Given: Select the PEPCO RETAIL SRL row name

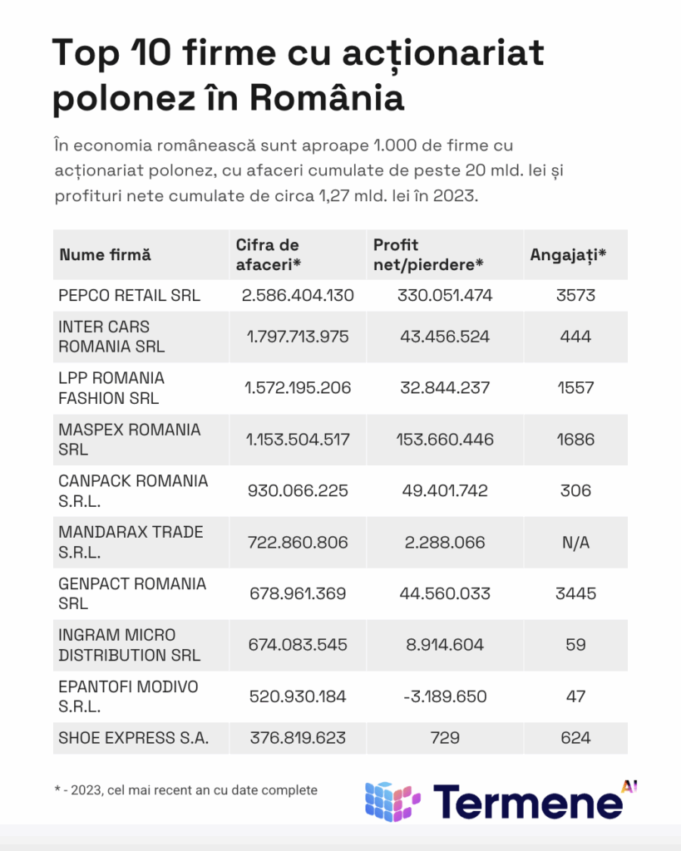Looking at the screenshot, I should [129, 295].
